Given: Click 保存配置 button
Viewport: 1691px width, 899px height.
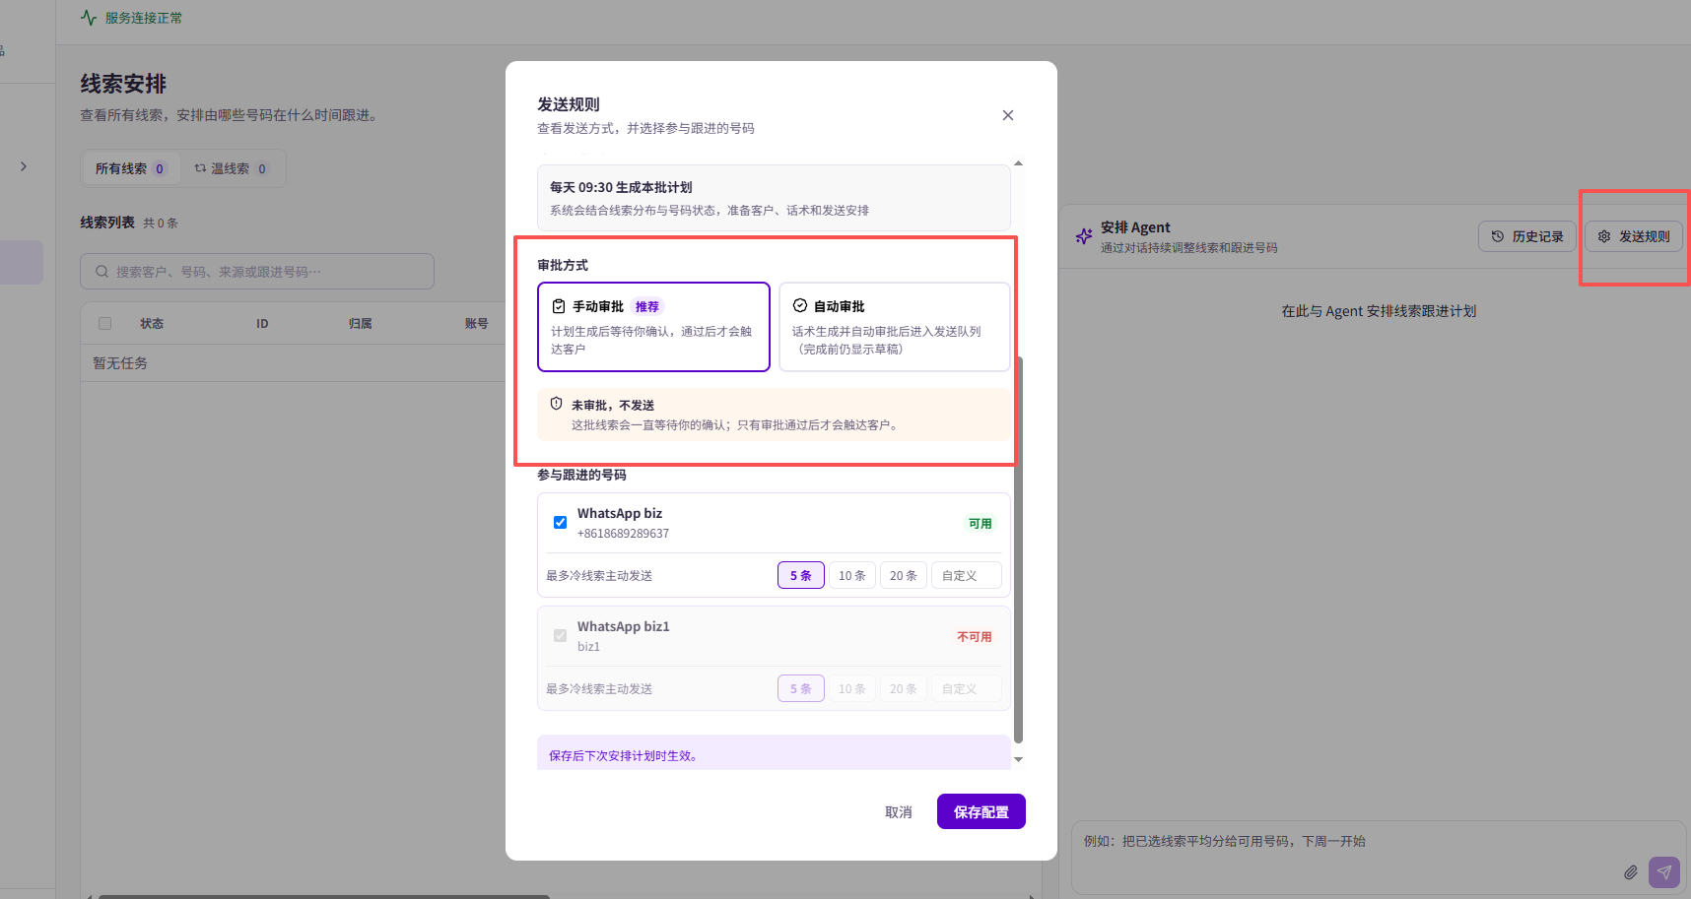Looking at the screenshot, I should (981, 811).
